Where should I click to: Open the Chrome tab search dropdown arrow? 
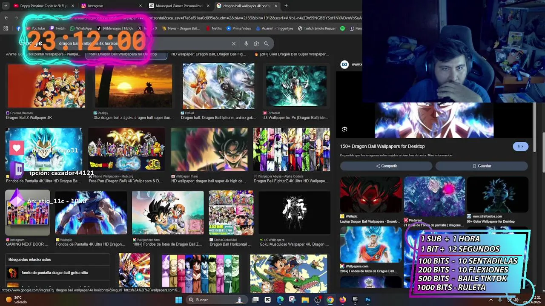[6, 6]
